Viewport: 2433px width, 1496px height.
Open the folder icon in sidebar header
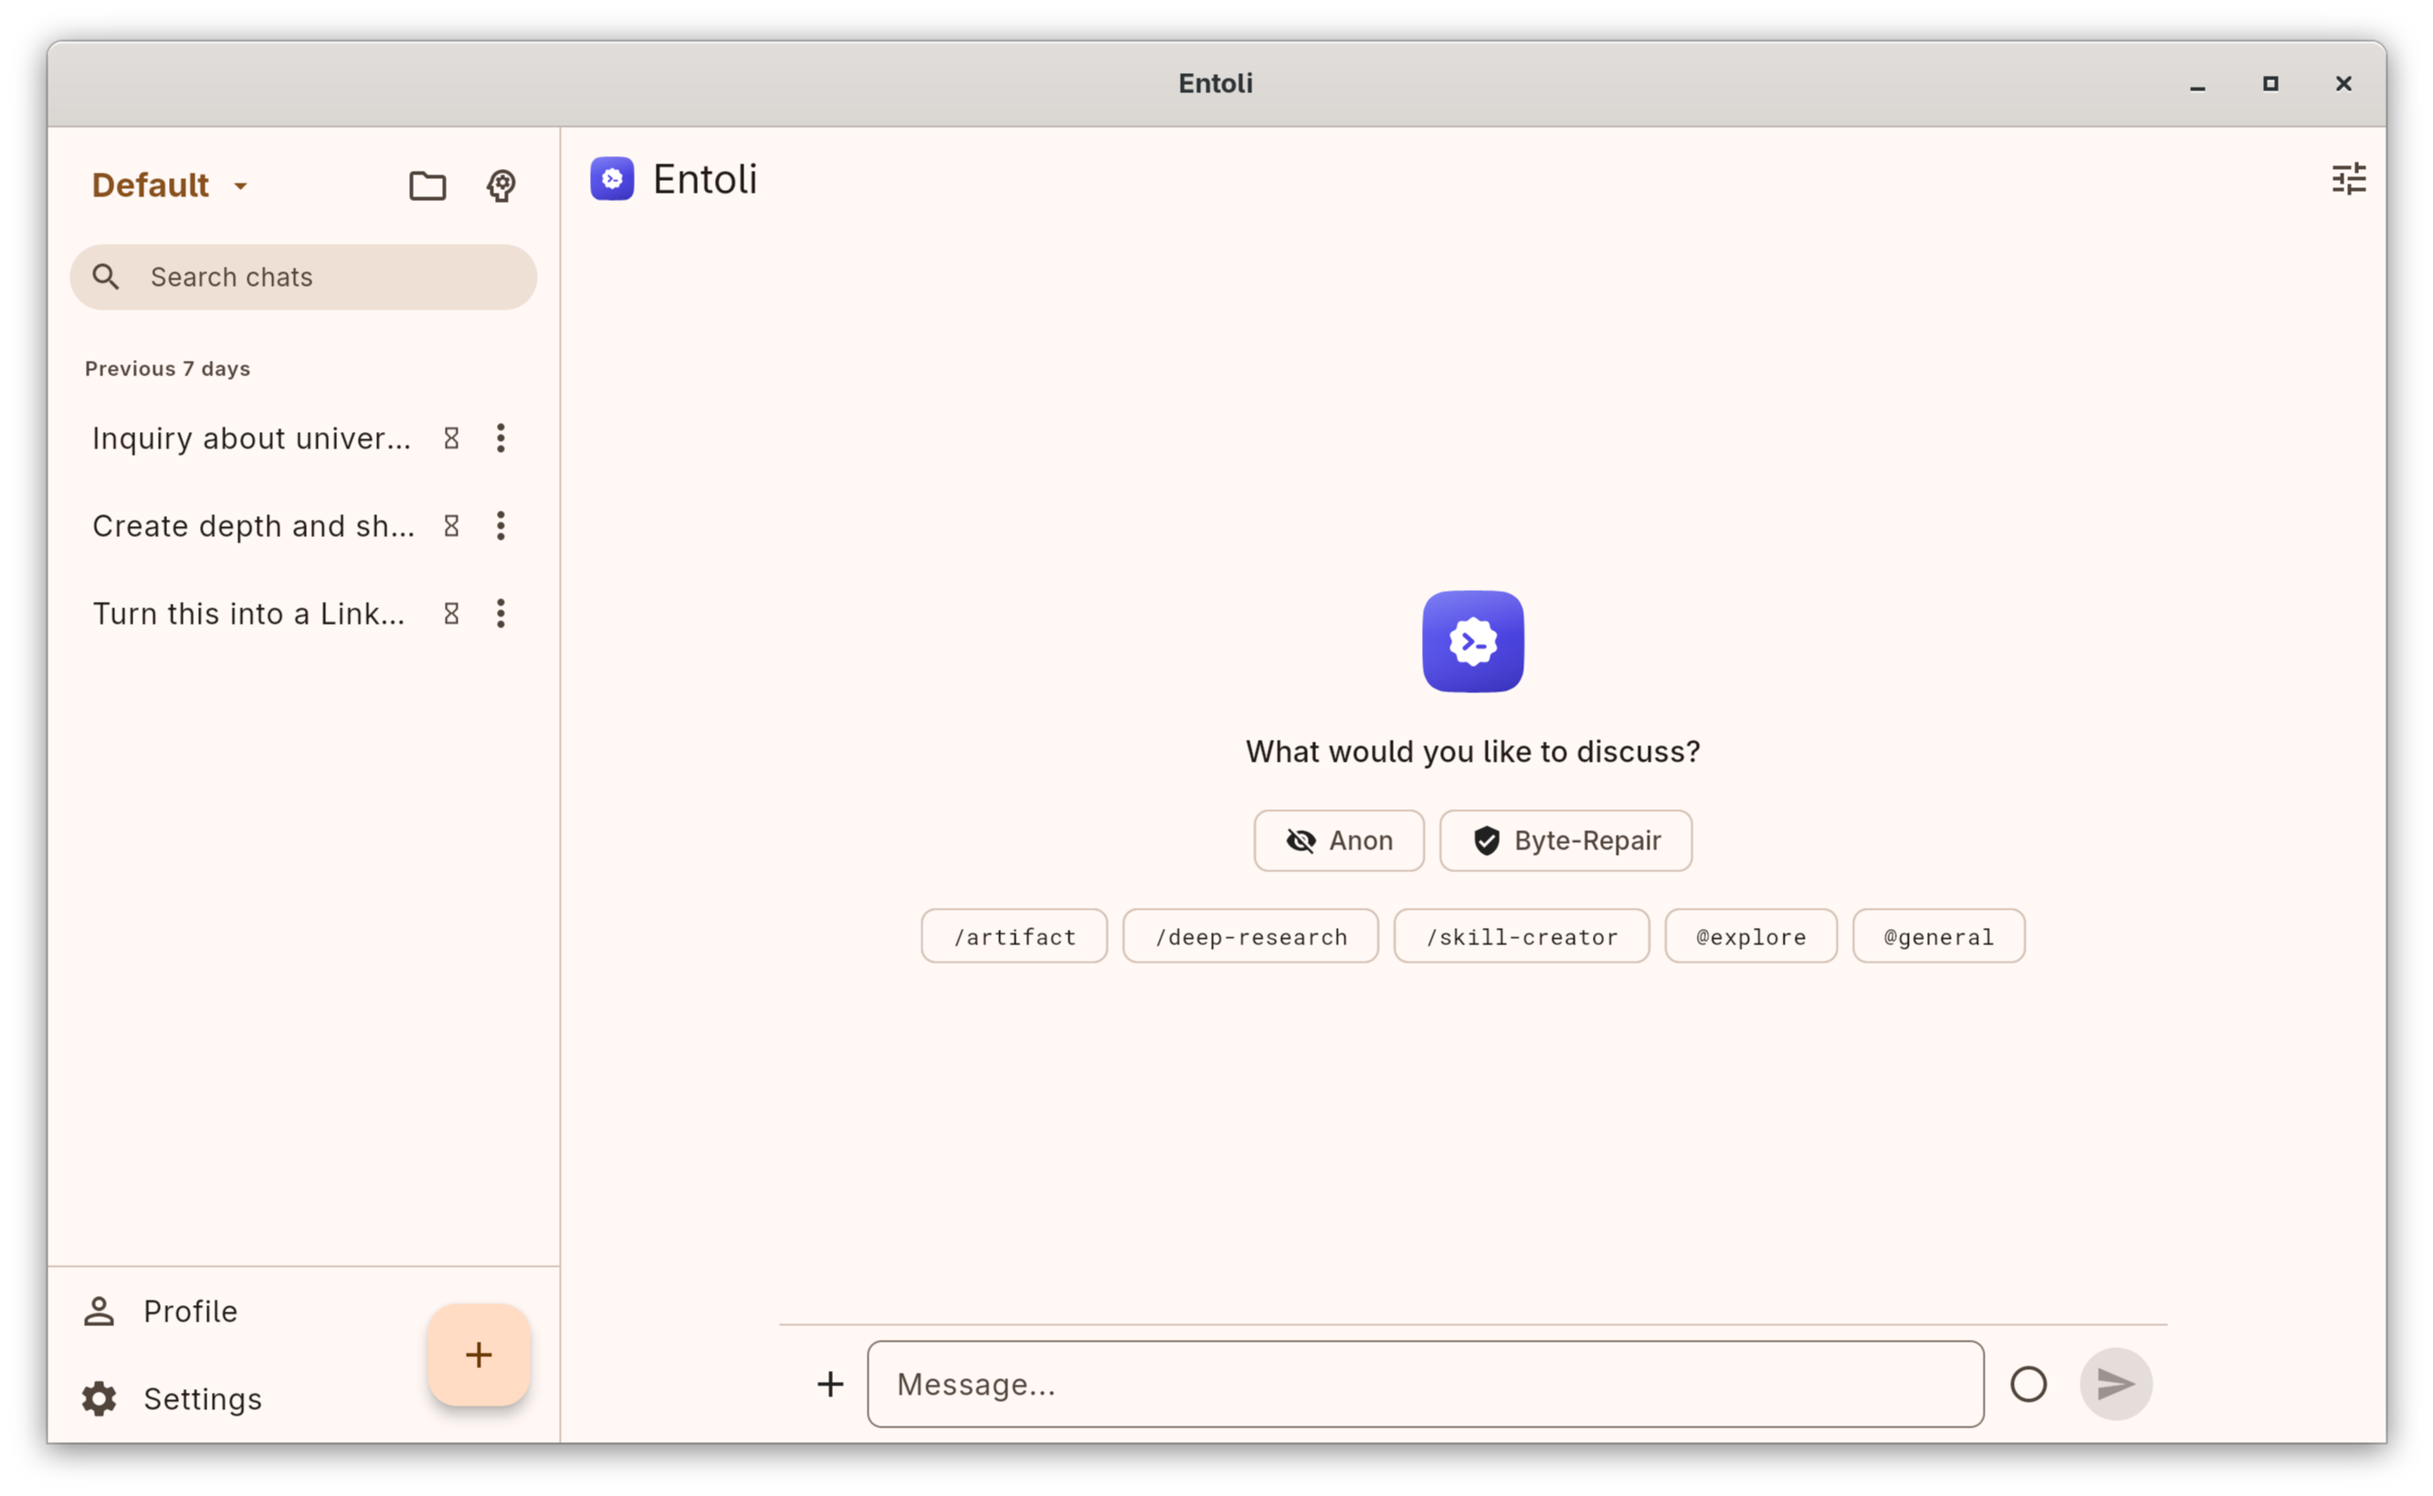coord(427,185)
